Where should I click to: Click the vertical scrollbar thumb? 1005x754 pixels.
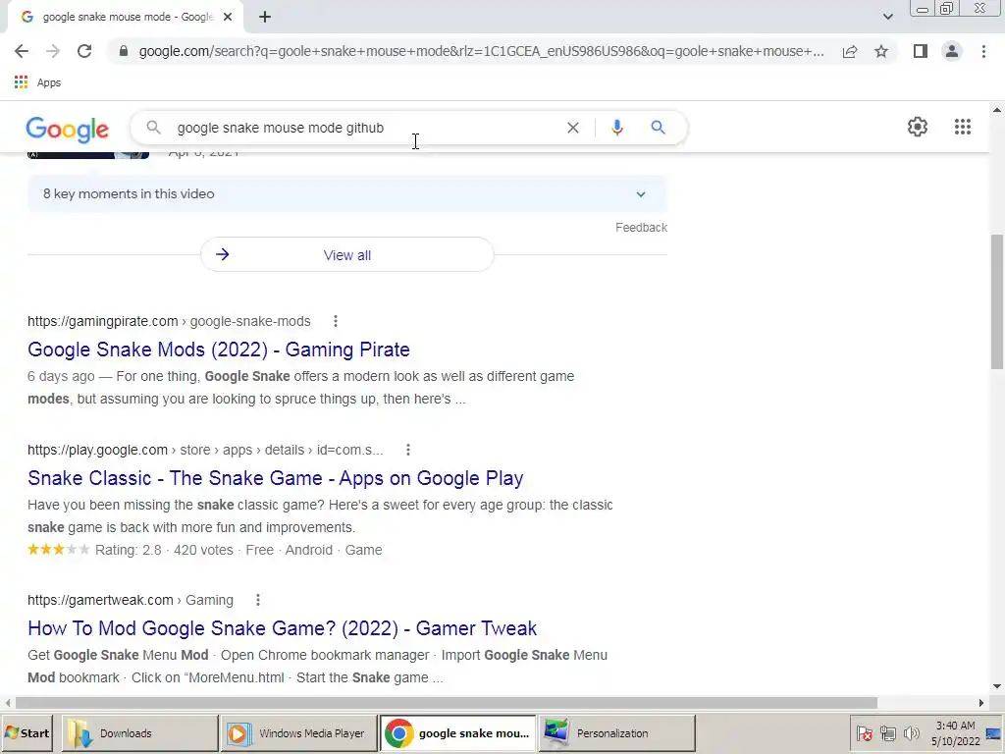coord(997,301)
